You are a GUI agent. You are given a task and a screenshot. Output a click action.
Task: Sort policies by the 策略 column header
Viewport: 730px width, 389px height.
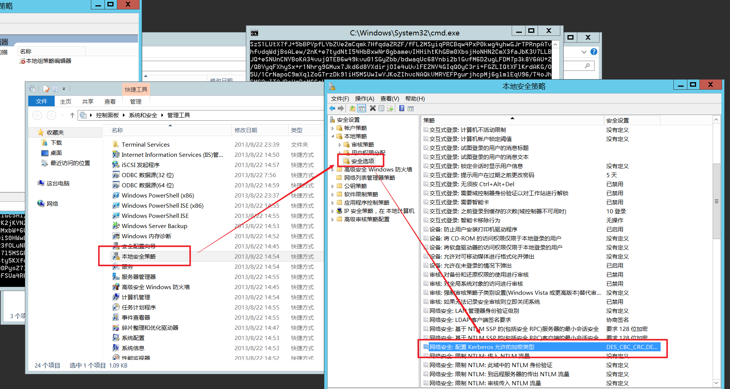tap(512, 120)
